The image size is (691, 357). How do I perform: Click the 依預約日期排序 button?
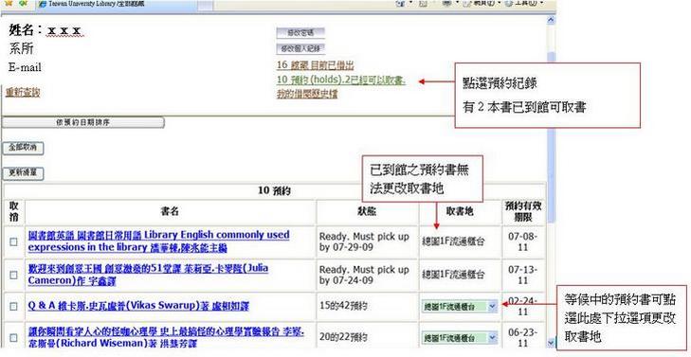point(82,122)
